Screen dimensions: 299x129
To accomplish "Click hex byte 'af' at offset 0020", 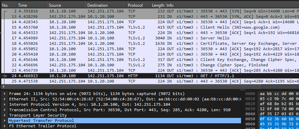I will (x=262, y=104).
